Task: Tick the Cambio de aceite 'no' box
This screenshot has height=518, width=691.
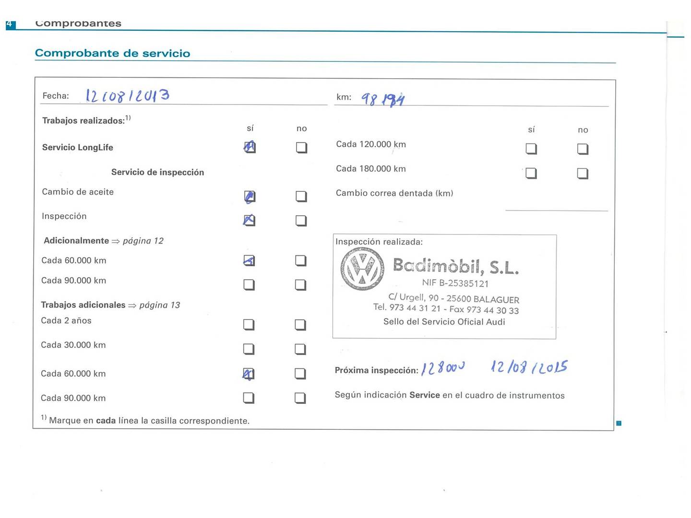Action: (x=301, y=196)
